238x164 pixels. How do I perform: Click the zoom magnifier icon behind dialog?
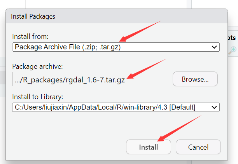point(233,51)
